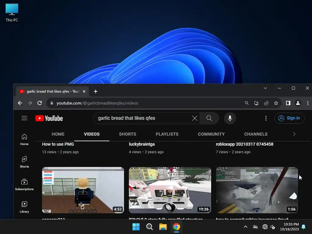Switch to the SHORTS channel tab
This screenshot has width=312, height=234.
tap(128, 134)
